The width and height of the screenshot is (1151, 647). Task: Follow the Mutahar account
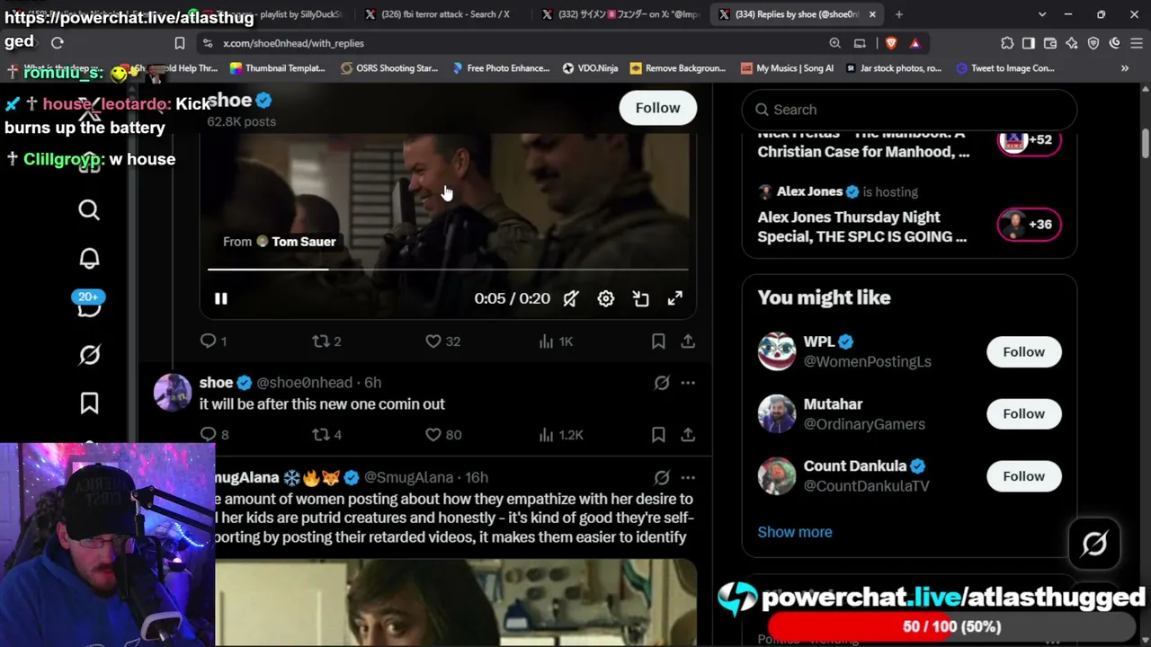[1024, 413]
